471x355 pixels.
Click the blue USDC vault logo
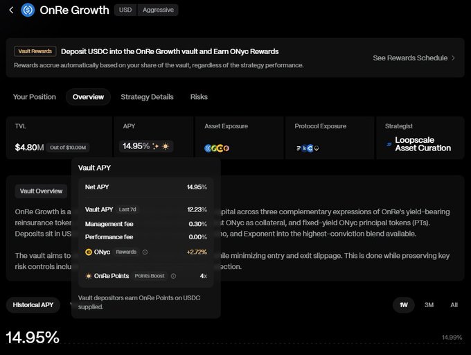click(28, 10)
